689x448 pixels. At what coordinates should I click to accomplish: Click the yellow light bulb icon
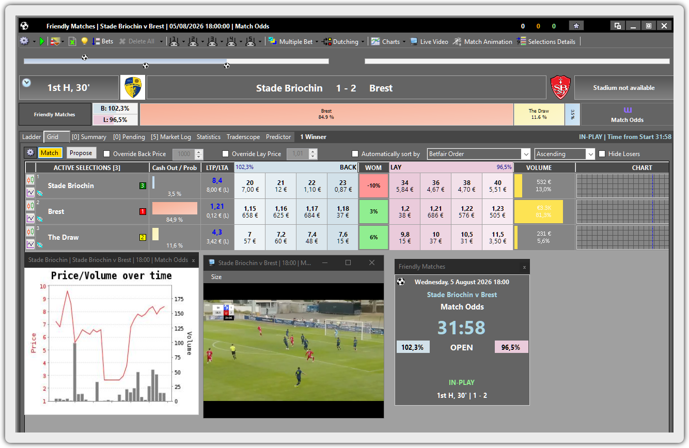(84, 41)
